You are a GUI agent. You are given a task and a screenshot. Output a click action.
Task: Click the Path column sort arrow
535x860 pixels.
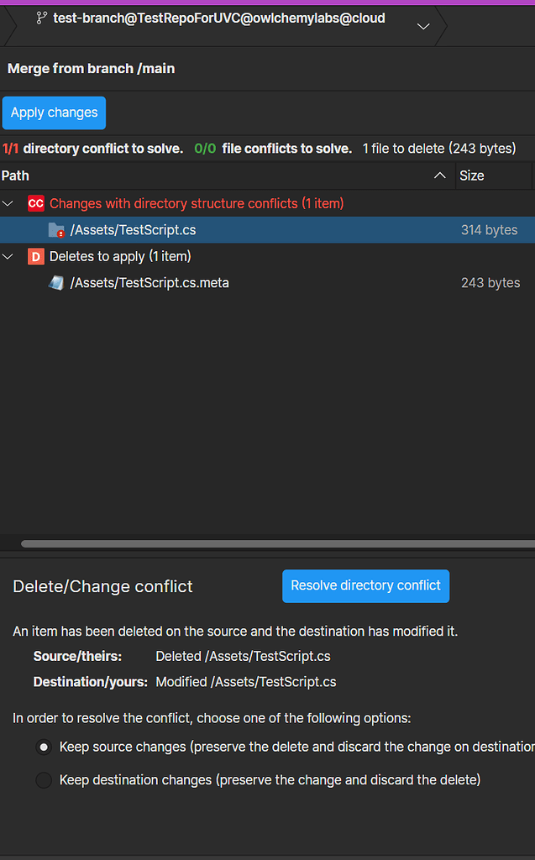pyautogui.click(x=439, y=176)
